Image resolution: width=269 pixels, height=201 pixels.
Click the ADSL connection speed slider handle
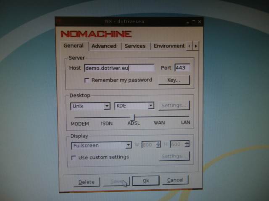point(133,117)
